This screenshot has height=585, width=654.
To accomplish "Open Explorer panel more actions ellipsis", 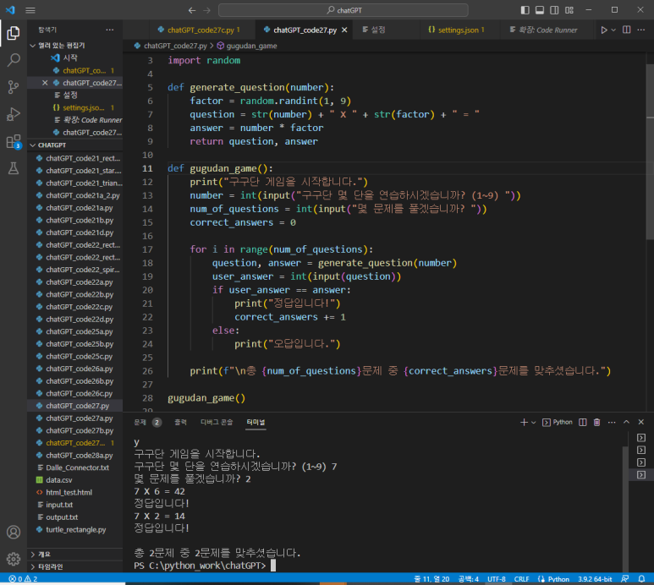I will (110, 30).
